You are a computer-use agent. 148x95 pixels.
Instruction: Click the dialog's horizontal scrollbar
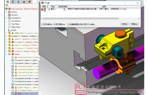tap(81, 18)
